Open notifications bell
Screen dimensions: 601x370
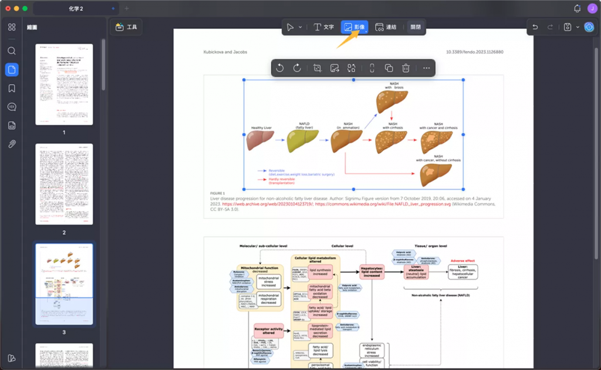pyautogui.click(x=578, y=8)
